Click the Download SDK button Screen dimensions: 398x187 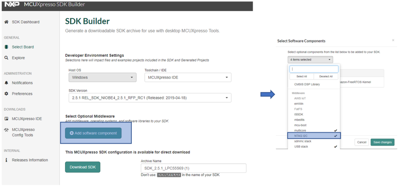82,167
